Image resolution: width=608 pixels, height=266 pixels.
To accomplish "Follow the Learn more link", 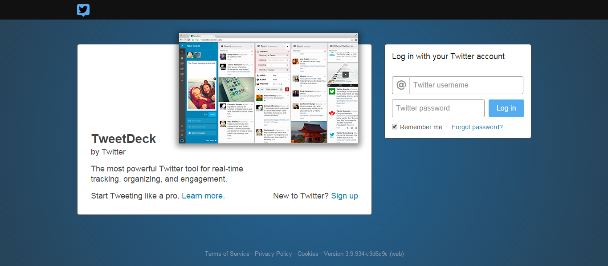I will pyautogui.click(x=202, y=196).
